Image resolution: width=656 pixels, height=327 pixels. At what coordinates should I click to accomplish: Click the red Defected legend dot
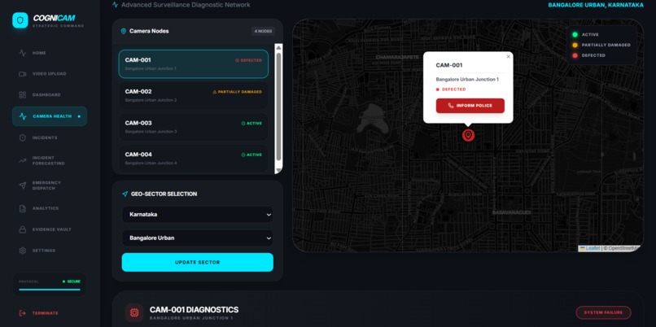(x=575, y=55)
